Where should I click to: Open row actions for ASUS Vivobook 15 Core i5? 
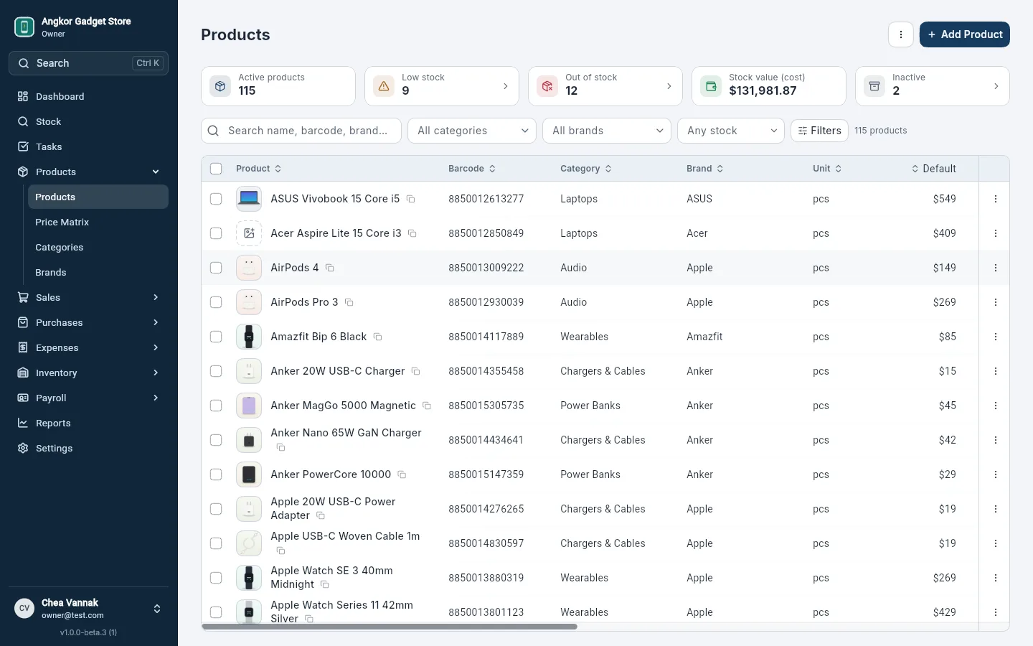coord(996,199)
